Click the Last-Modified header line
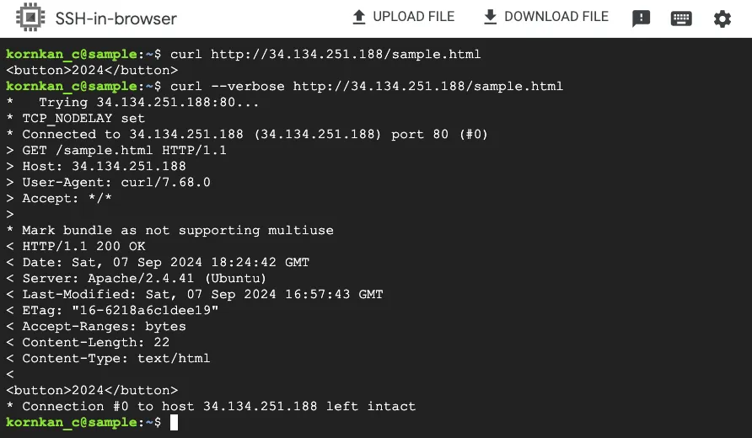The width and height of the screenshot is (752, 438). tap(202, 294)
